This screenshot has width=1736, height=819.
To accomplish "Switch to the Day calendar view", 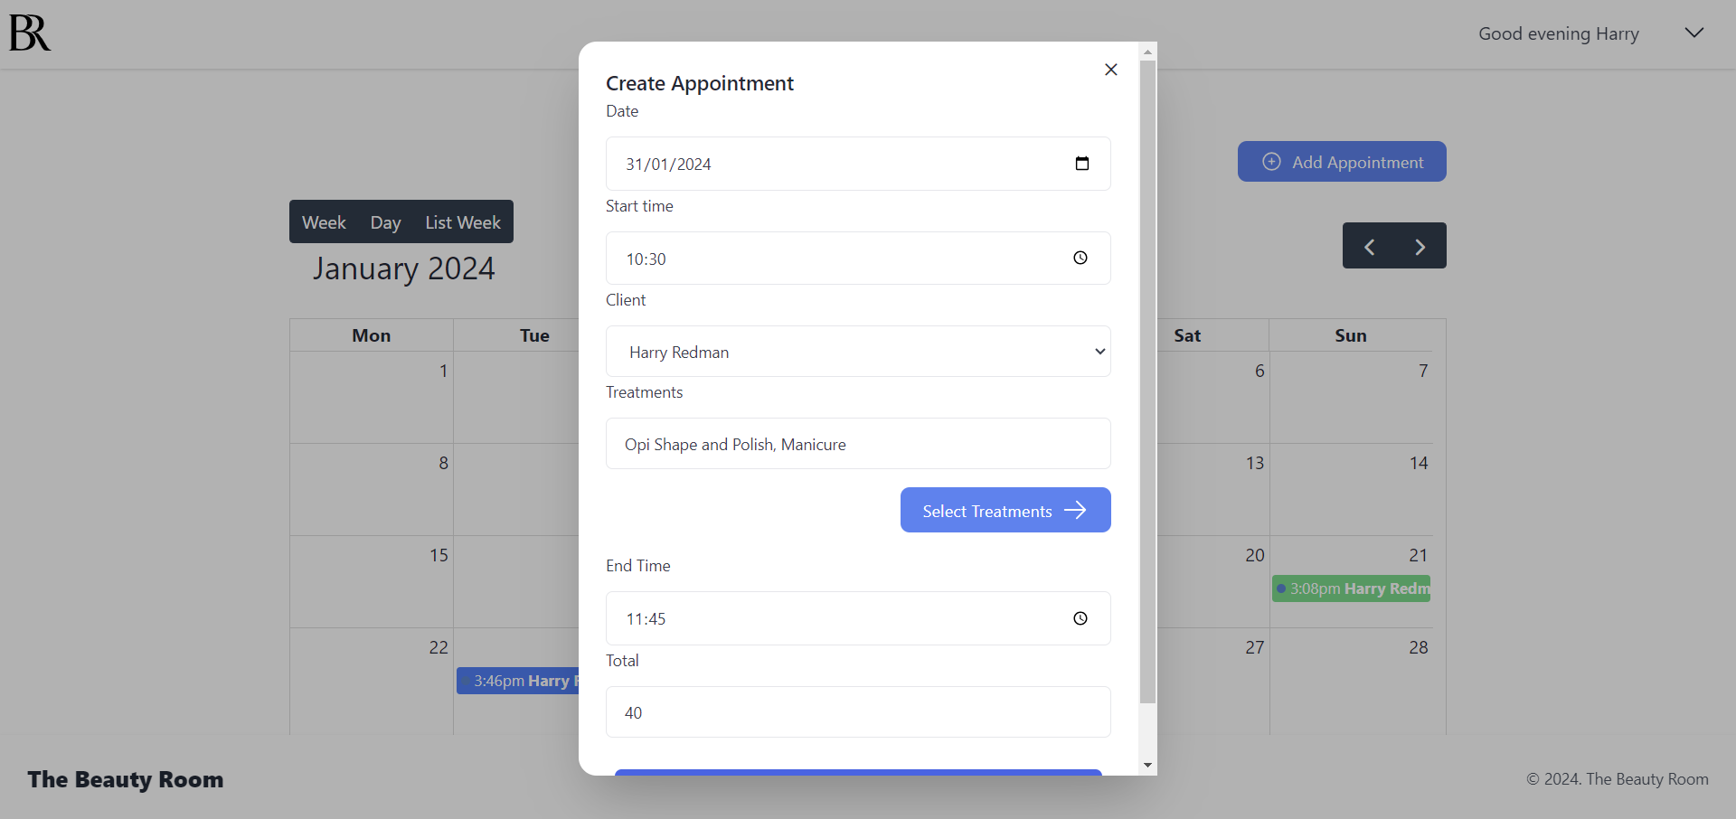I will point(385,221).
